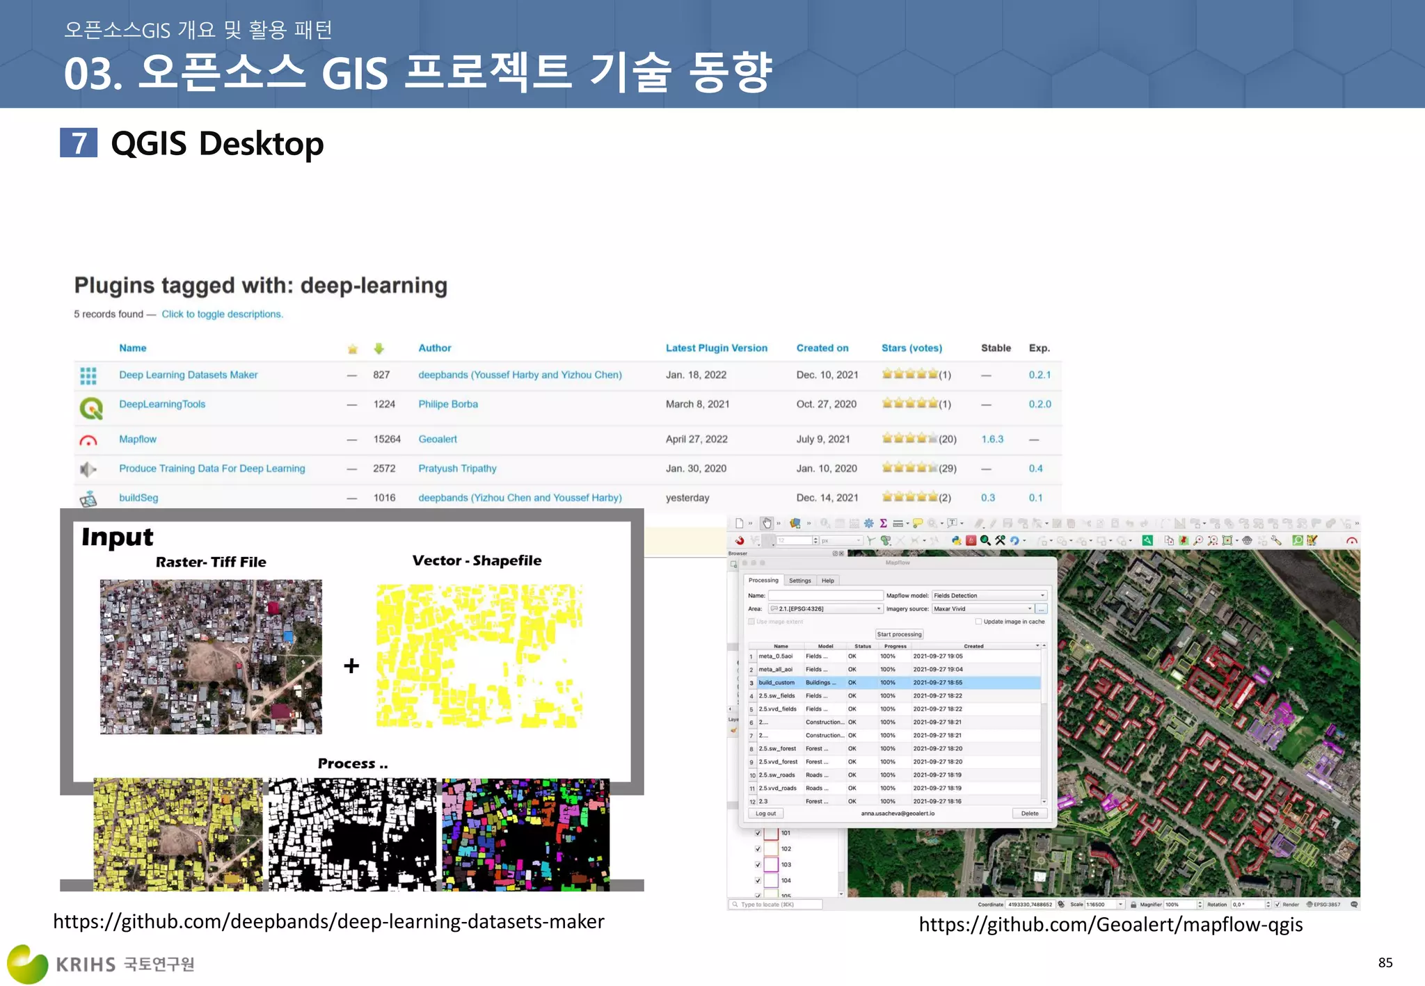This screenshot has height=986, width=1425.
Task: Open the Mapflow model Fields Detection dropdown
Action: 989,596
